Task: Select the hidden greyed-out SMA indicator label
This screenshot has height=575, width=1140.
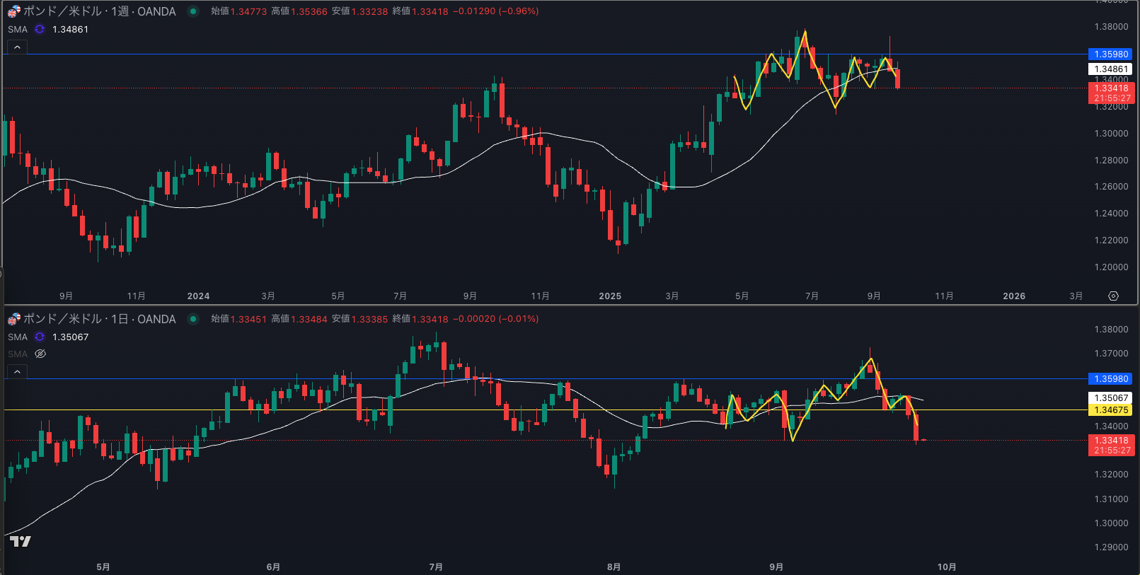Action: (x=18, y=354)
